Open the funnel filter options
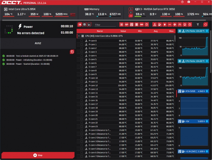The image size is (212, 160). click(x=198, y=25)
